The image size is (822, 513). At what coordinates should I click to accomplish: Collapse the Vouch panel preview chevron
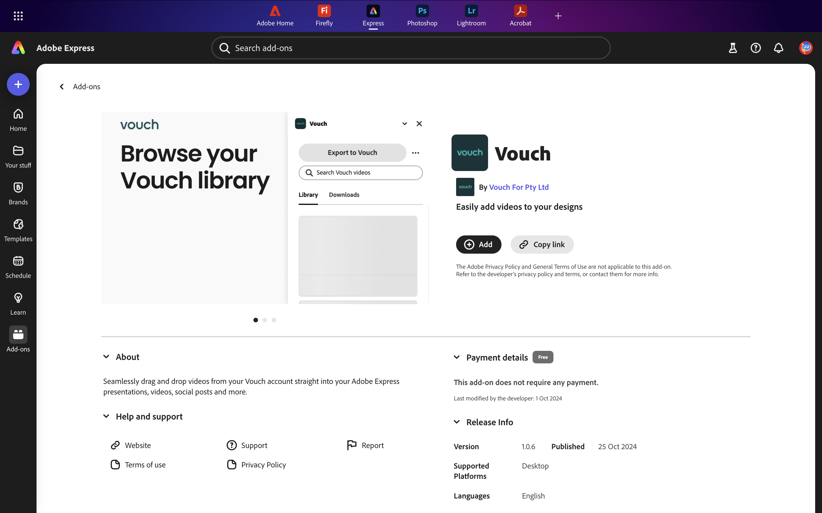pyautogui.click(x=404, y=123)
